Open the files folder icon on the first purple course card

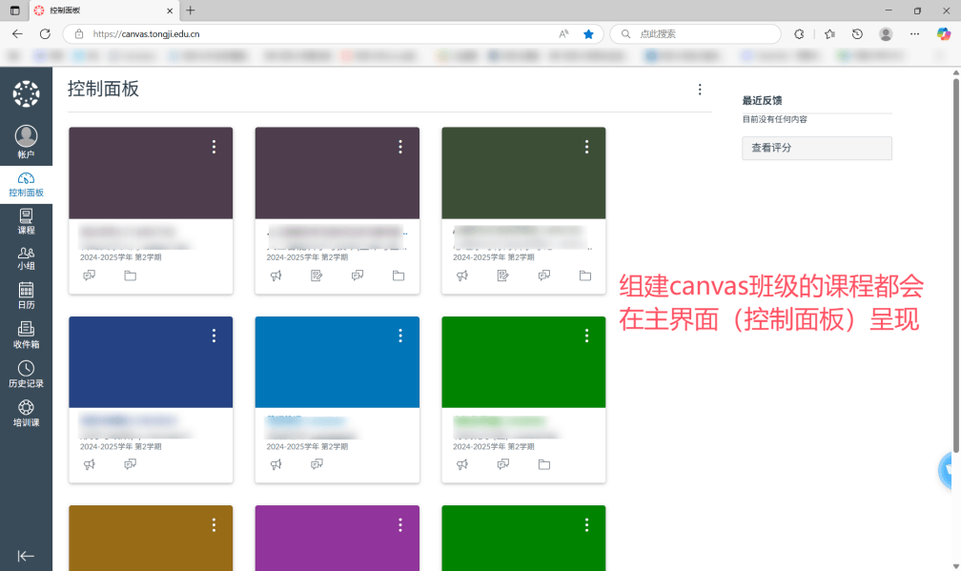click(130, 275)
